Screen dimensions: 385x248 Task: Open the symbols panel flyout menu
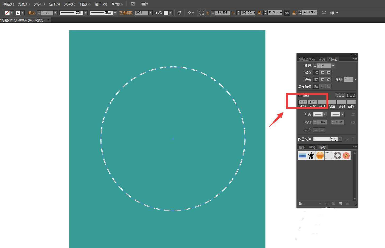[355, 147]
